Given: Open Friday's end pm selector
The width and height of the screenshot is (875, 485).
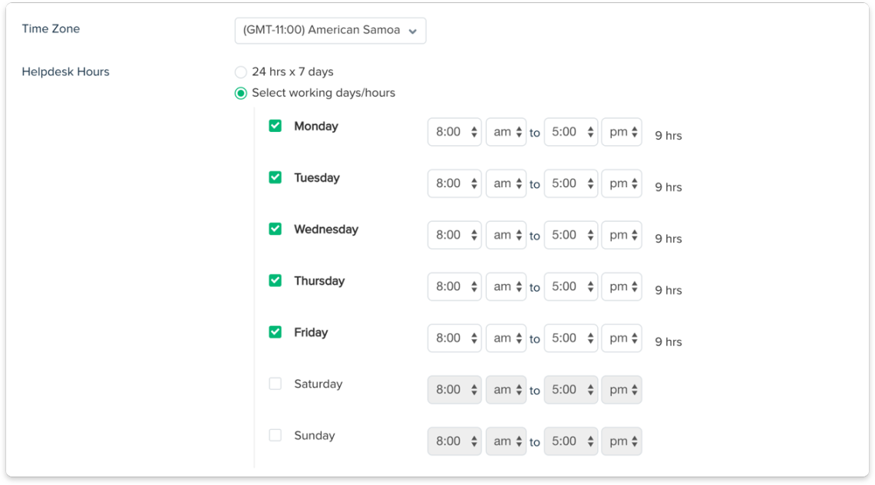Looking at the screenshot, I should [622, 338].
